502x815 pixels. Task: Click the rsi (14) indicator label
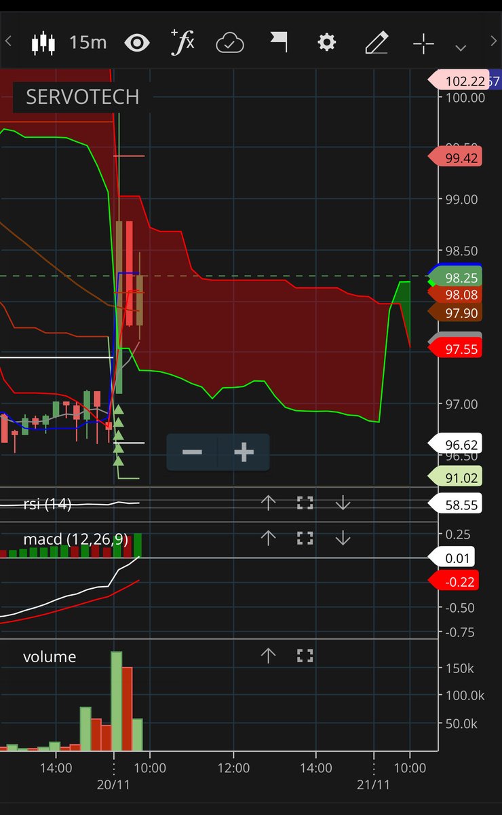[x=47, y=504]
